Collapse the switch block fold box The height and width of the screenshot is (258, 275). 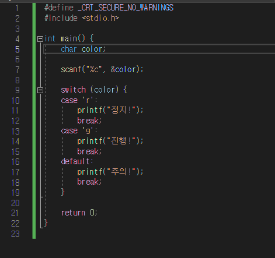[x=40, y=90]
